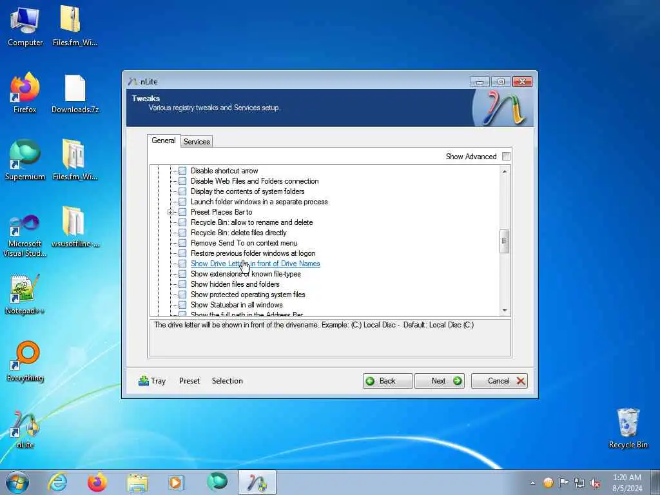Image resolution: width=660 pixels, height=495 pixels.
Task: Open Windows Media Player from the taskbar
Action: 175,482
